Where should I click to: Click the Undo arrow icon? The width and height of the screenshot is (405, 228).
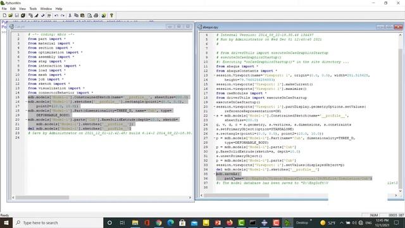click(56, 15)
